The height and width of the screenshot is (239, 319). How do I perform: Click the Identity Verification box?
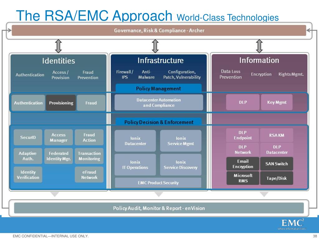pyautogui.click(x=28, y=175)
